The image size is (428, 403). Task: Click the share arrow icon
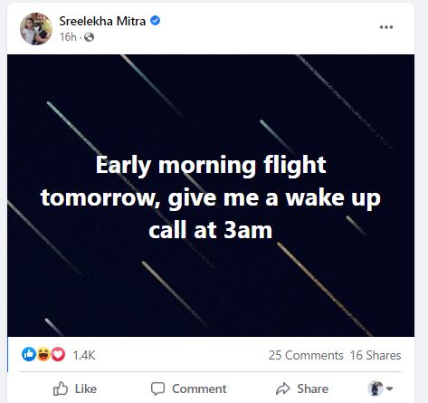[283, 389]
